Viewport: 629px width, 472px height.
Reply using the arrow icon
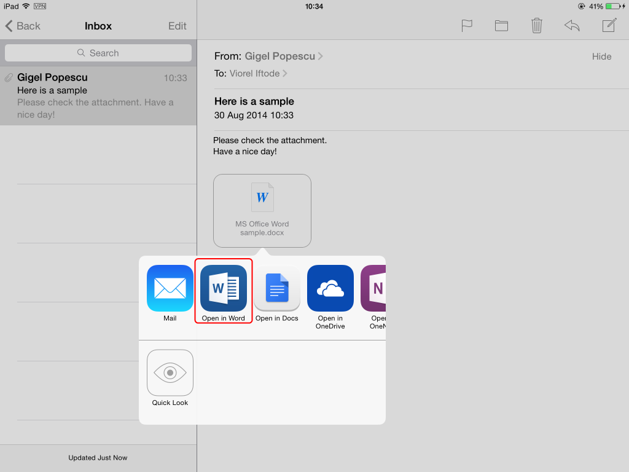572,26
